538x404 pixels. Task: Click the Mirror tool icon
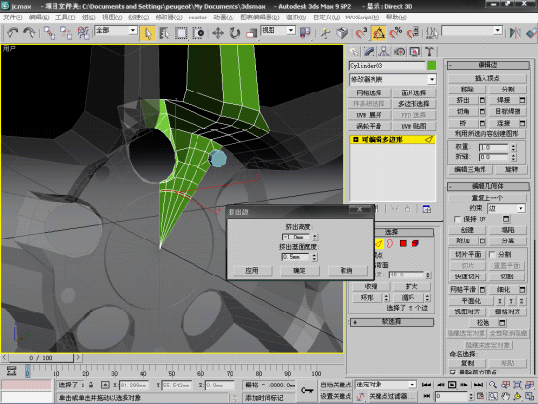point(515,33)
